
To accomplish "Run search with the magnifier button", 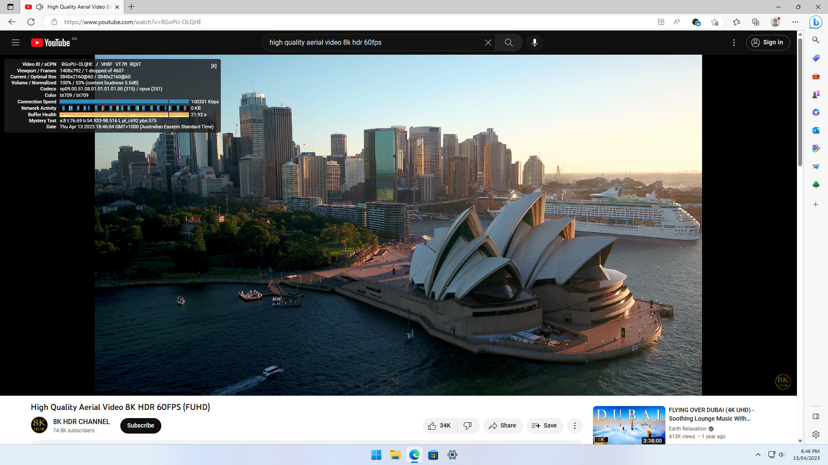I will pos(508,43).
